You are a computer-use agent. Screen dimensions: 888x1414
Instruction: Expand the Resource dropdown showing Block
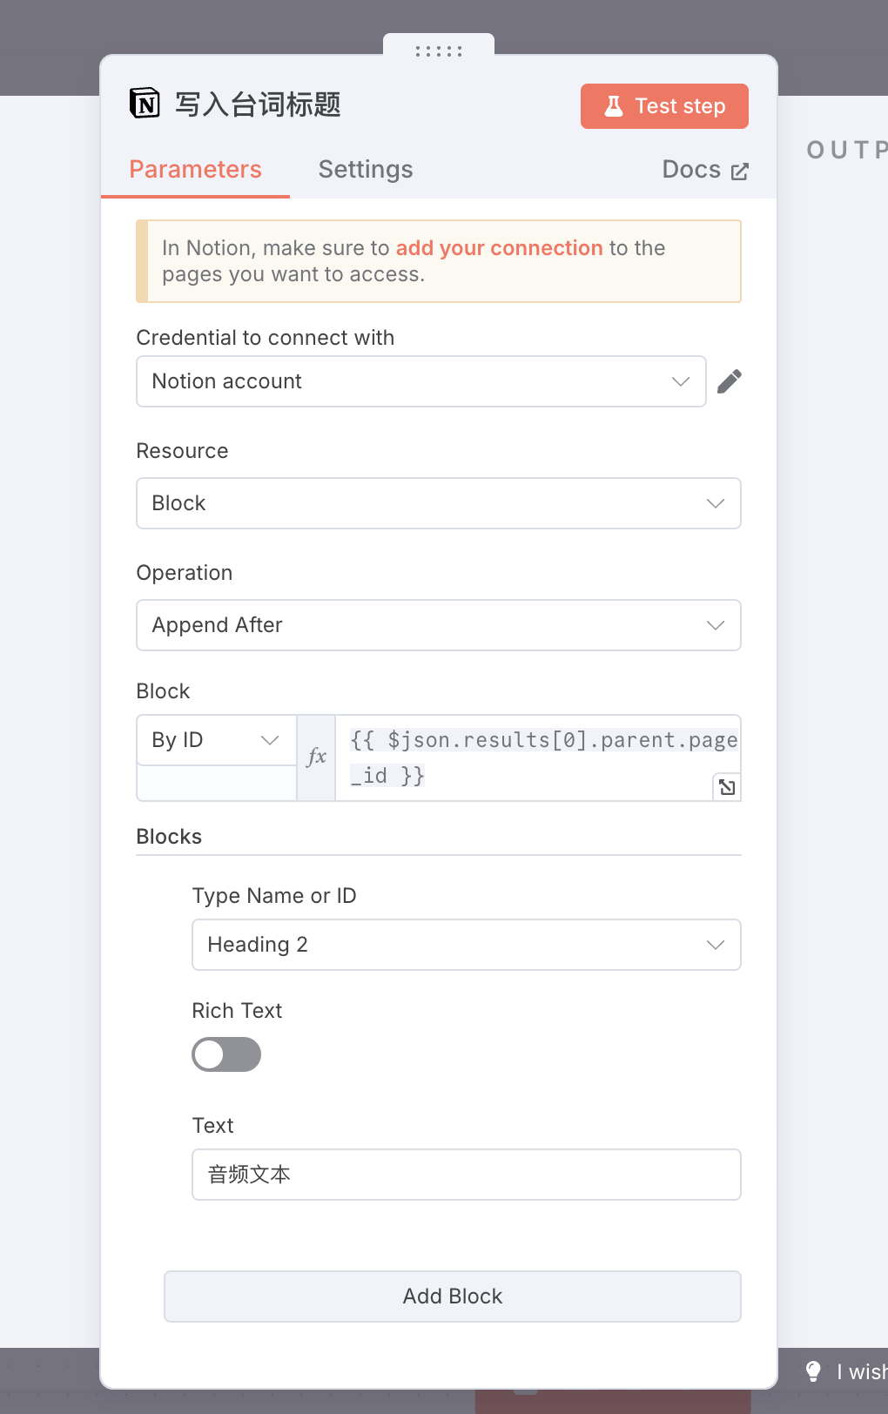coord(439,503)
